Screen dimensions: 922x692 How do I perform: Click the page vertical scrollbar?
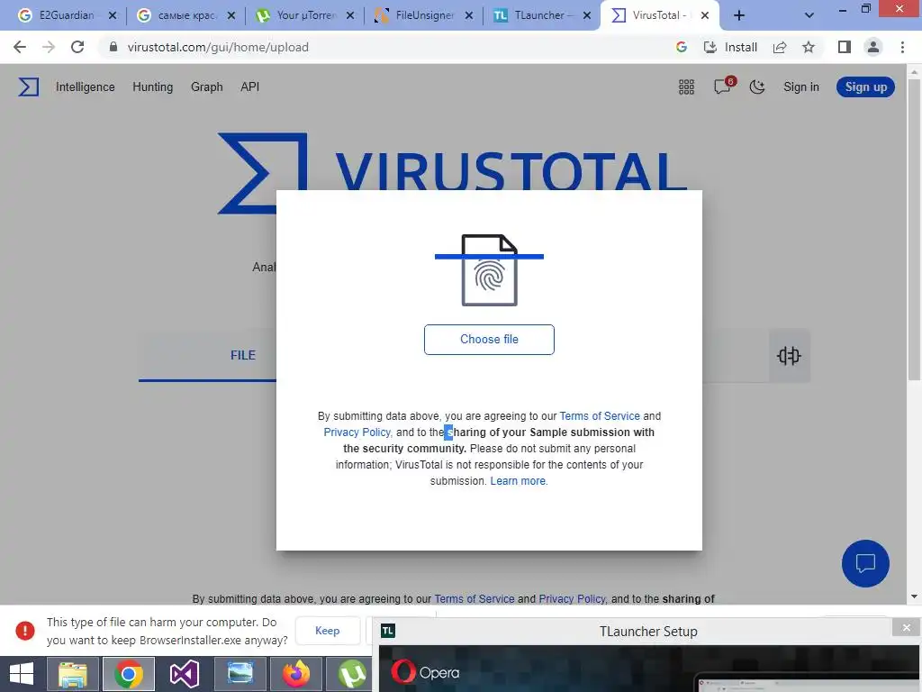click(914, 230)
